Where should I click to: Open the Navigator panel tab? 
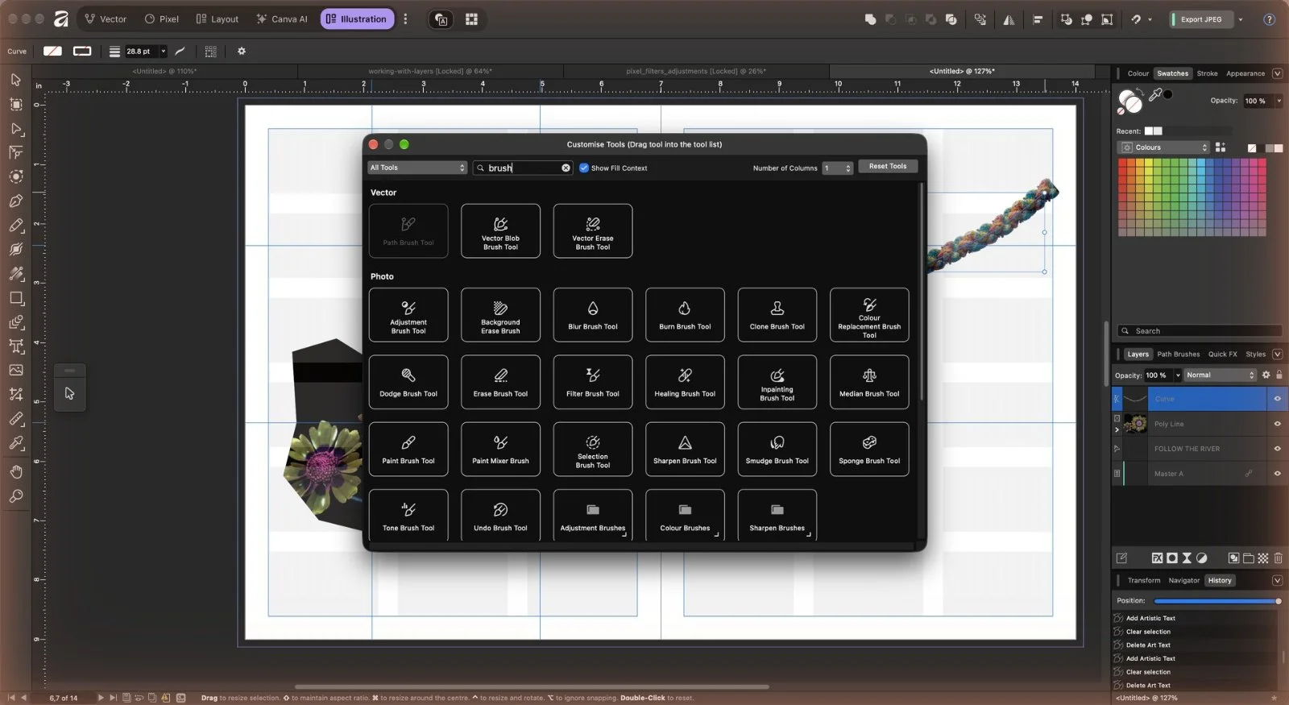tap(1183, 580)
